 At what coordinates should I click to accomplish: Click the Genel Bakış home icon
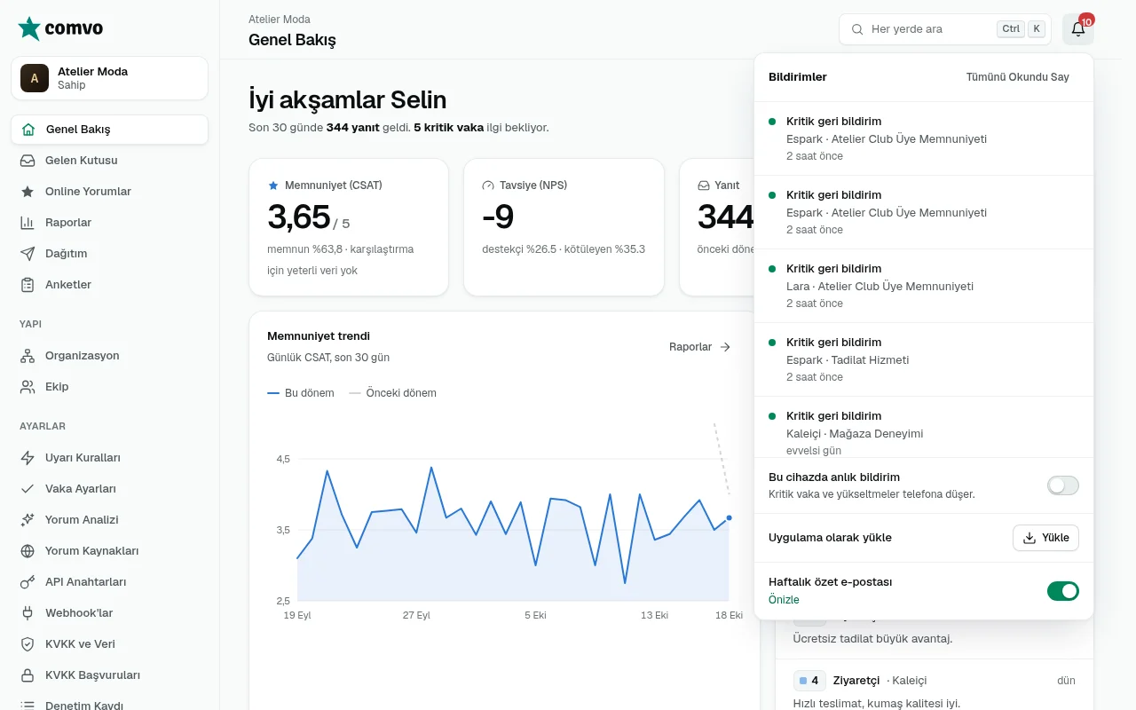coord(28,130)
